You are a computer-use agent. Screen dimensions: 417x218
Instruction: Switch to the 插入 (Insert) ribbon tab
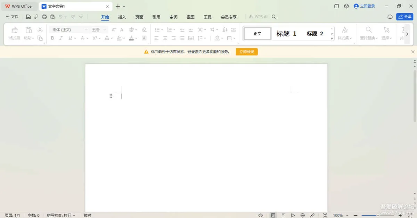tap(122, 17)
